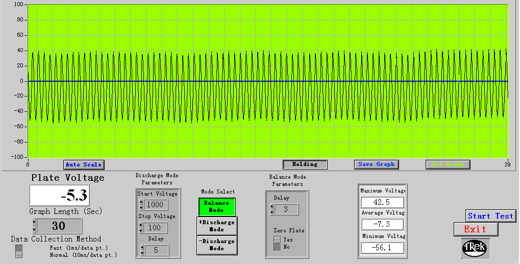Click the Get Graph button
The height and width of the screenshot is (264, 520).
click(448, 164)
